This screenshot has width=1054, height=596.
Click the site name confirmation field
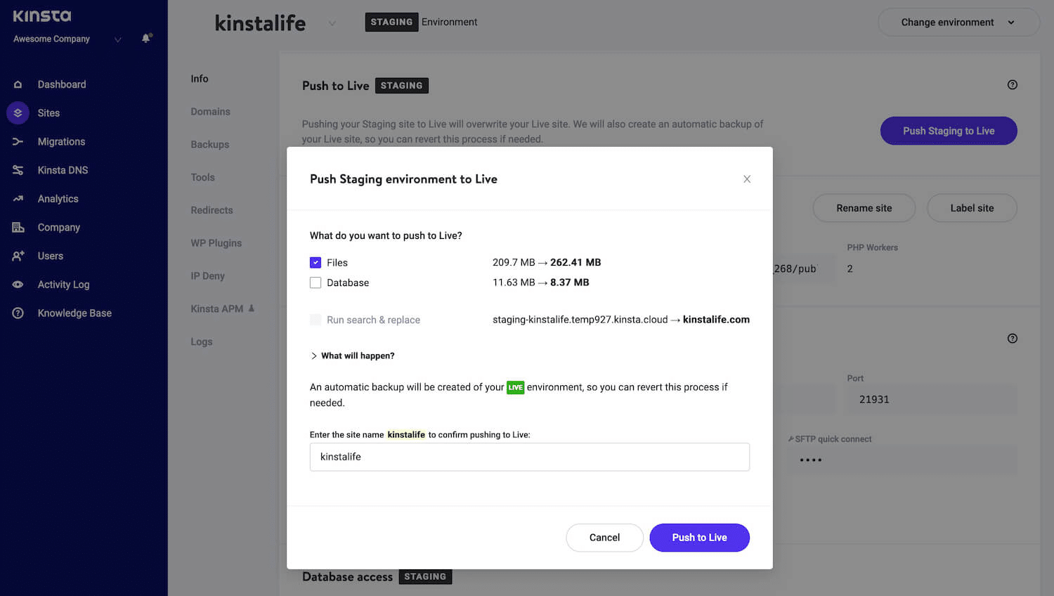529,457
